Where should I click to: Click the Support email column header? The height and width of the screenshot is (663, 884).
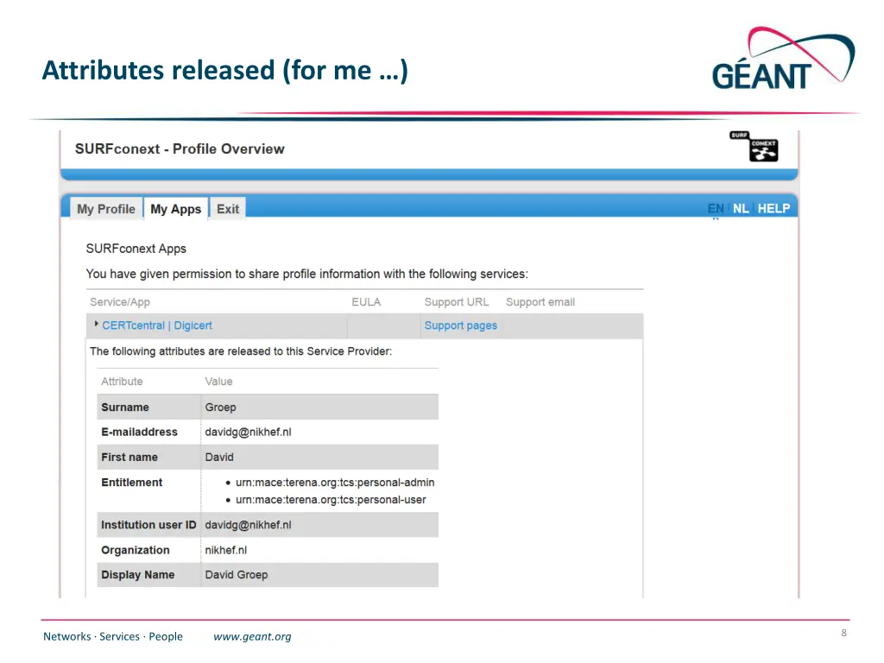pos(540,302)
